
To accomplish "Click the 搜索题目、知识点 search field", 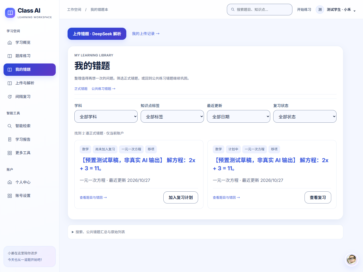I will [260, 10].
